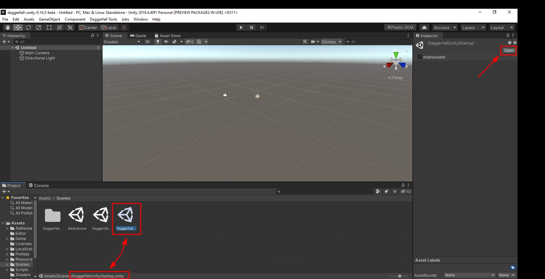Open the File menu

tap(5, 19)
